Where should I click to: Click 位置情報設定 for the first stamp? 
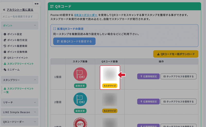click(148, 77)
